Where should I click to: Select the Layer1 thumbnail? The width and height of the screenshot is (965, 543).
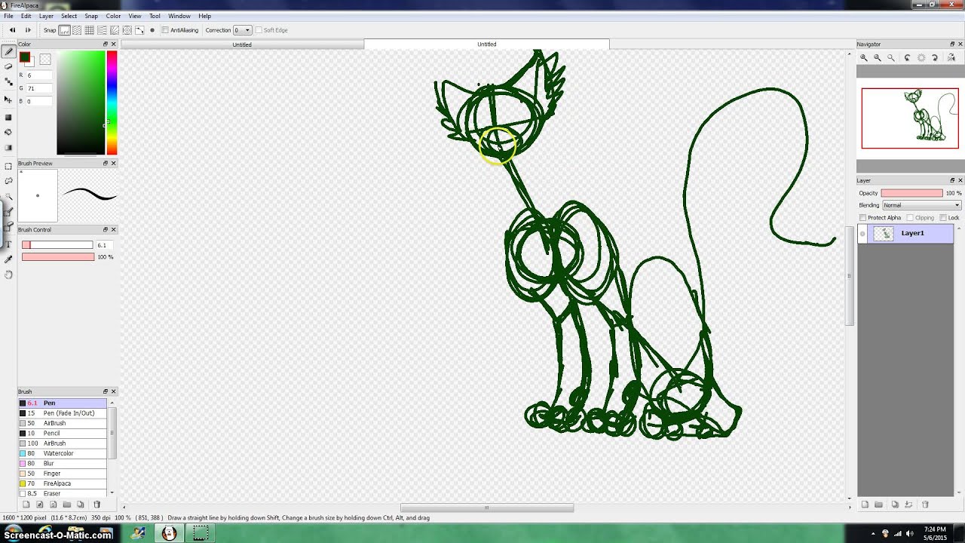[884, 234]
